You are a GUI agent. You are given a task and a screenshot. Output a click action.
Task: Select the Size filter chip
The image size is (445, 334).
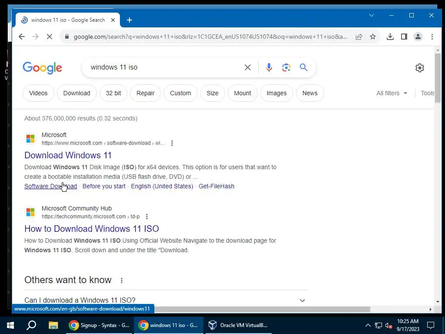click(x=212, y=93)
